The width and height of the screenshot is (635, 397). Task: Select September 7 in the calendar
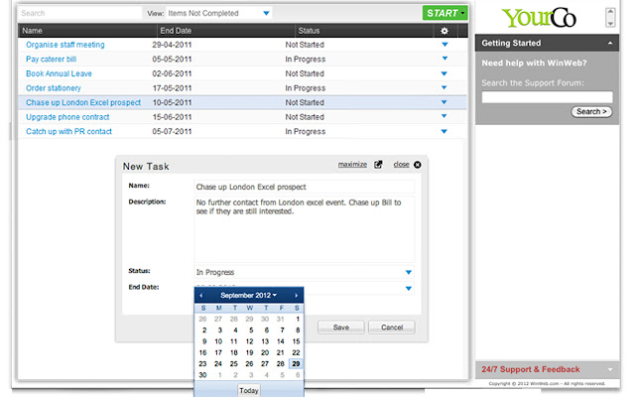coord(282,331)
